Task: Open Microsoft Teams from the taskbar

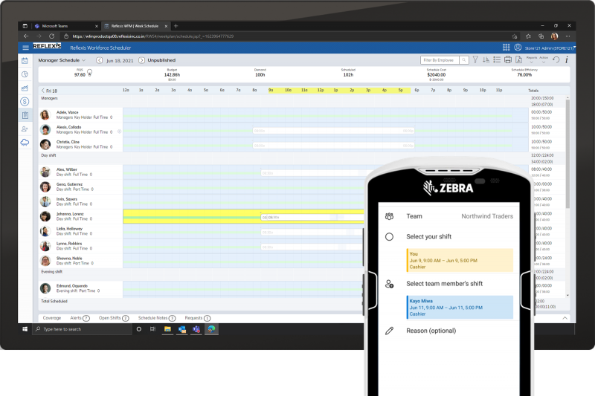Action: 196,329
